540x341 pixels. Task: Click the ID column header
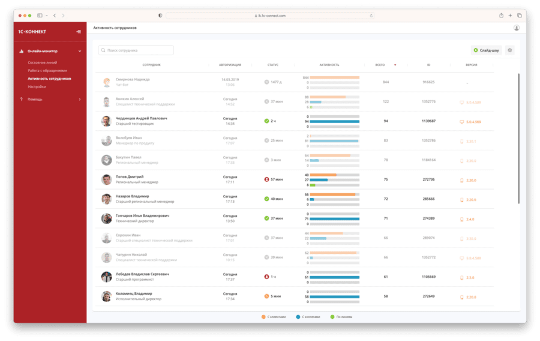(429, 65)
